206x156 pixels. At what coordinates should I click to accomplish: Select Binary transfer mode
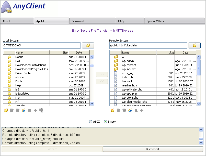(x=105, y=122)
